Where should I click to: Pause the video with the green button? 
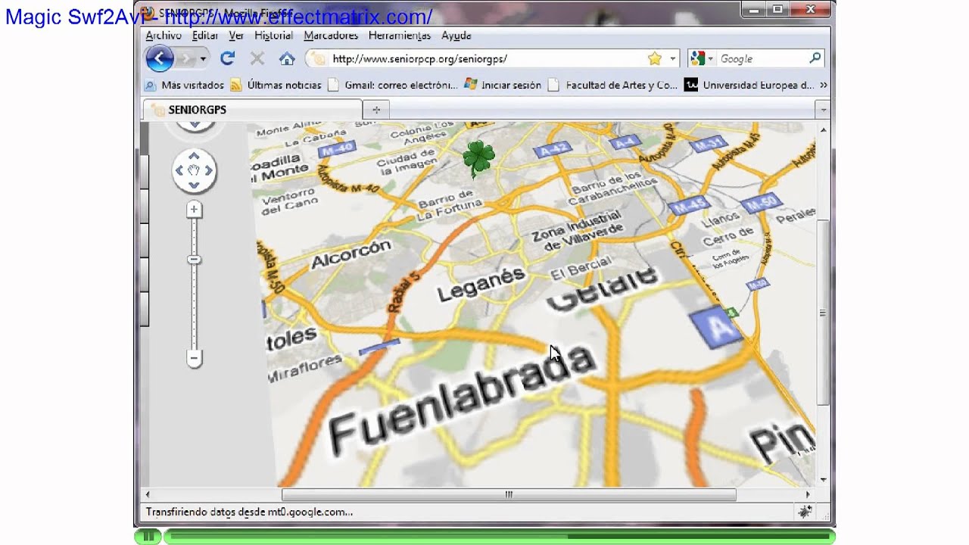(148, 537)
